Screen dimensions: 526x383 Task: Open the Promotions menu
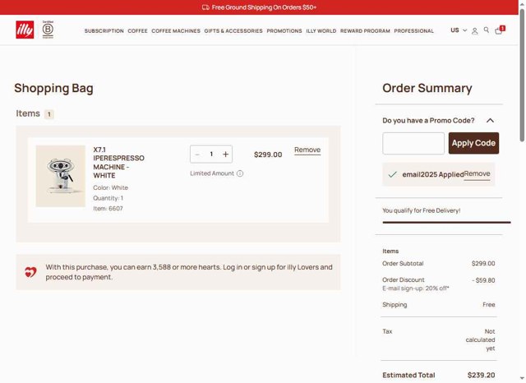[x=284, y=31]
